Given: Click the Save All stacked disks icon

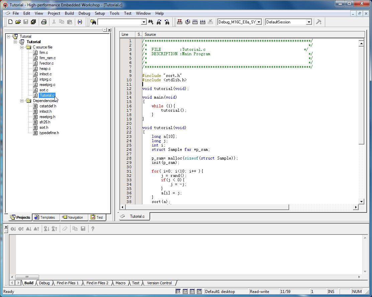Looking at the screenshot, I should coord(33,22).
